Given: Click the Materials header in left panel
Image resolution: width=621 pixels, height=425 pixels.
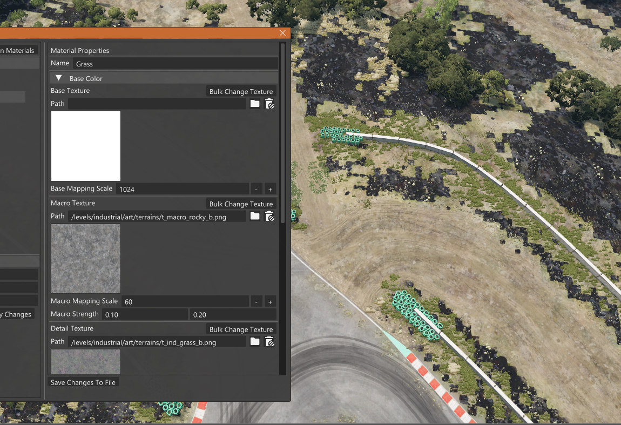Looking at the screenshot, I should click(x=18, y=50).
